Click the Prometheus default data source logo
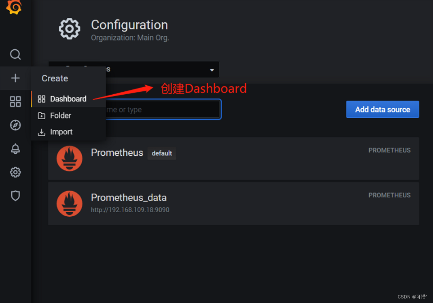 click(x=69, y=158)
